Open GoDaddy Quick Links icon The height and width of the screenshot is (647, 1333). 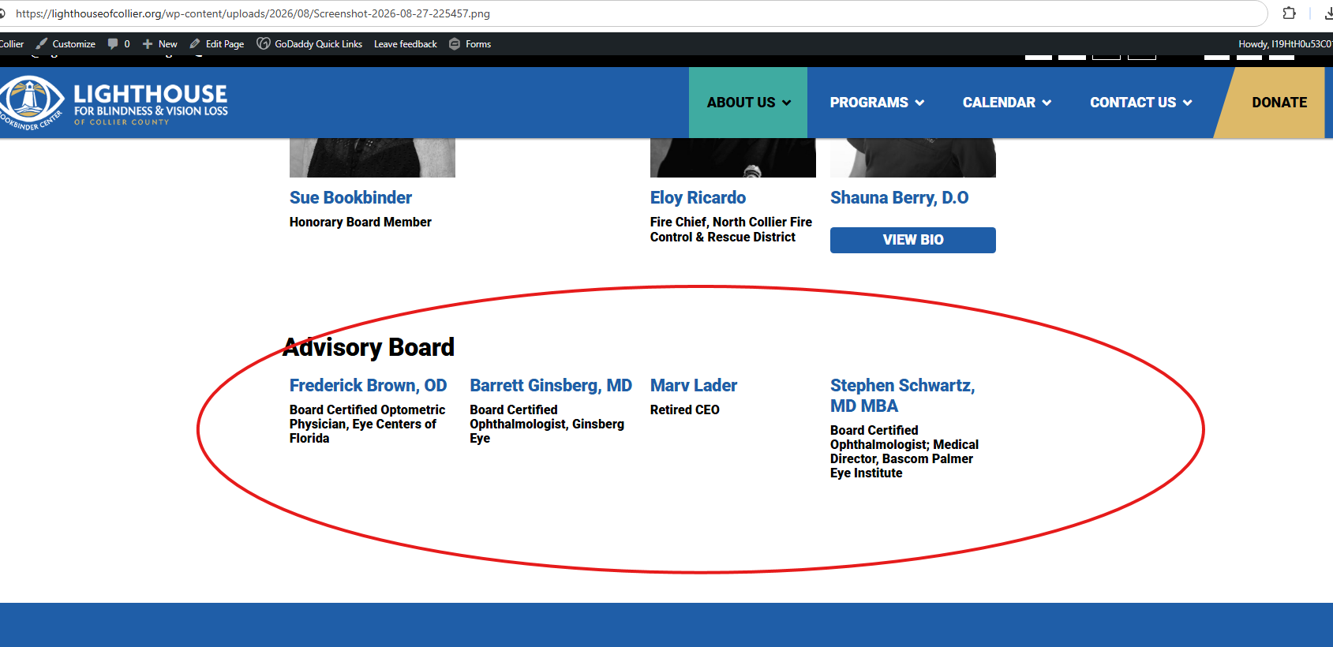pos(264,44)
